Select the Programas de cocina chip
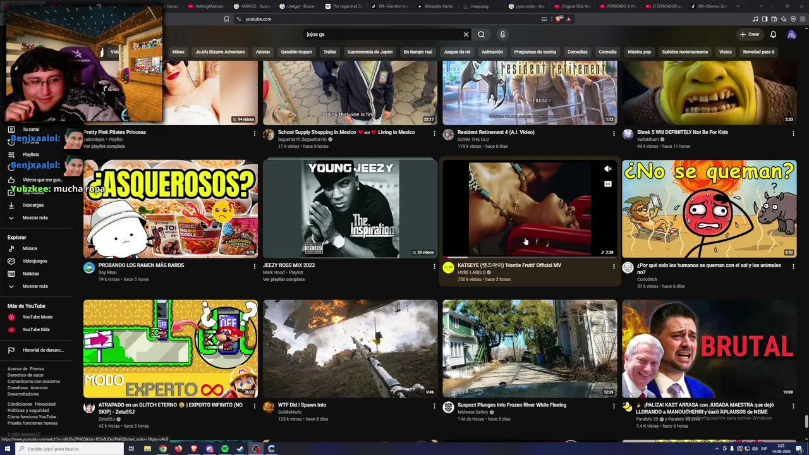This screenshot has width=809, height=455. tap(535, 52)
